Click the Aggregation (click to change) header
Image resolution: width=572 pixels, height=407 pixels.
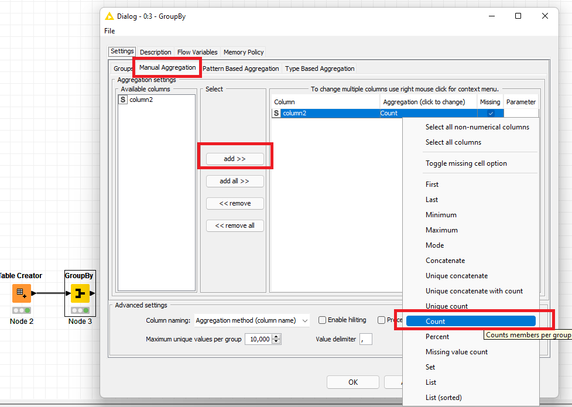coord(429,102)
